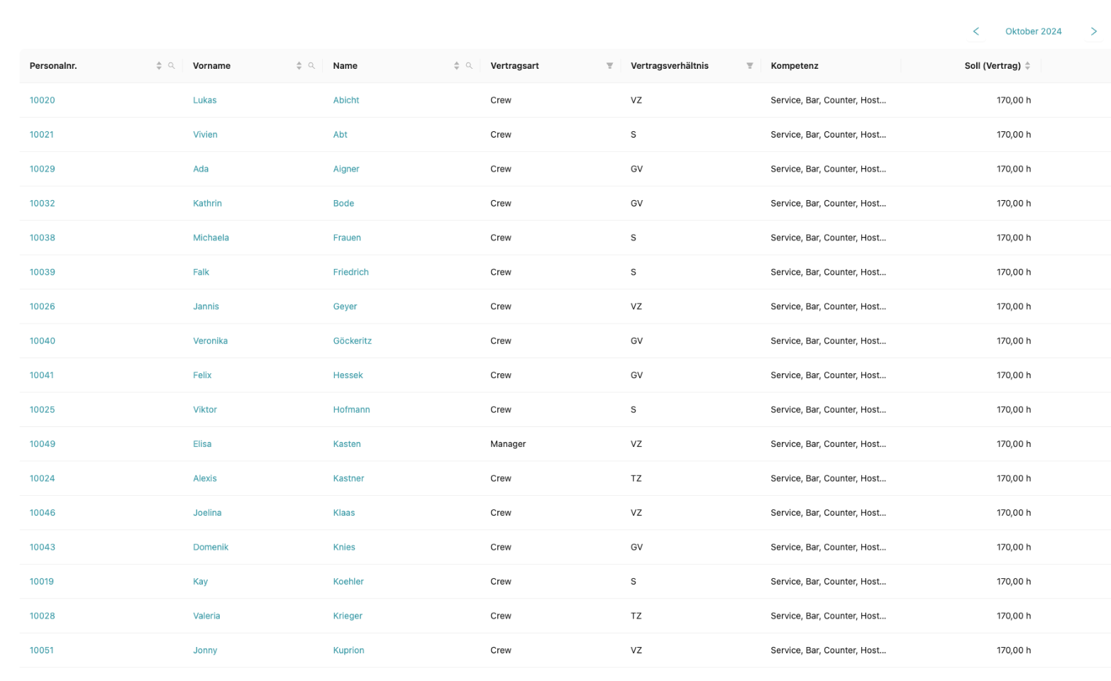The width and height of the screenshot is (1111, 681).
Task: Open employee Vivien's first name link
Action: click(205, 135)
